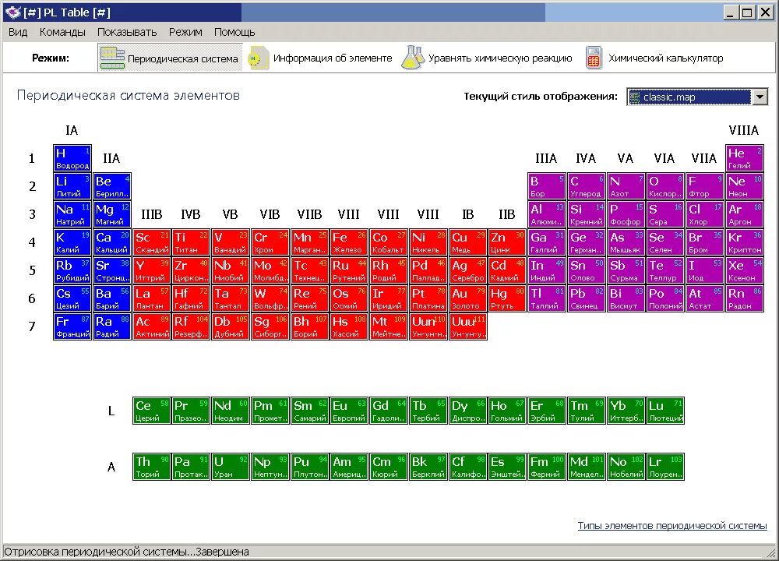
Task: Select the Радон element cell
Action: 744,298
